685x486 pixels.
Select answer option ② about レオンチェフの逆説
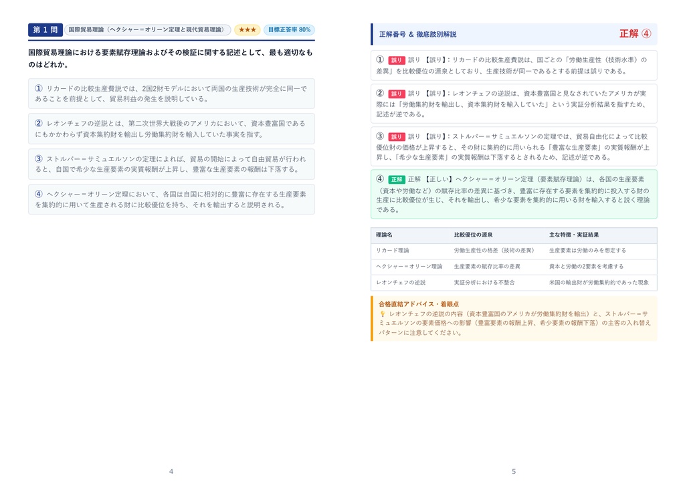171,129
